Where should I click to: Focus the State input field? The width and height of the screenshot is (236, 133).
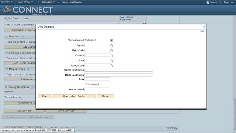coord(97,61)
